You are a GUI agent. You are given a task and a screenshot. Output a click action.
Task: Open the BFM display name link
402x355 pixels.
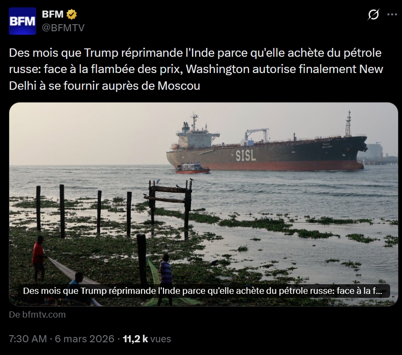[x=52, y=14]
